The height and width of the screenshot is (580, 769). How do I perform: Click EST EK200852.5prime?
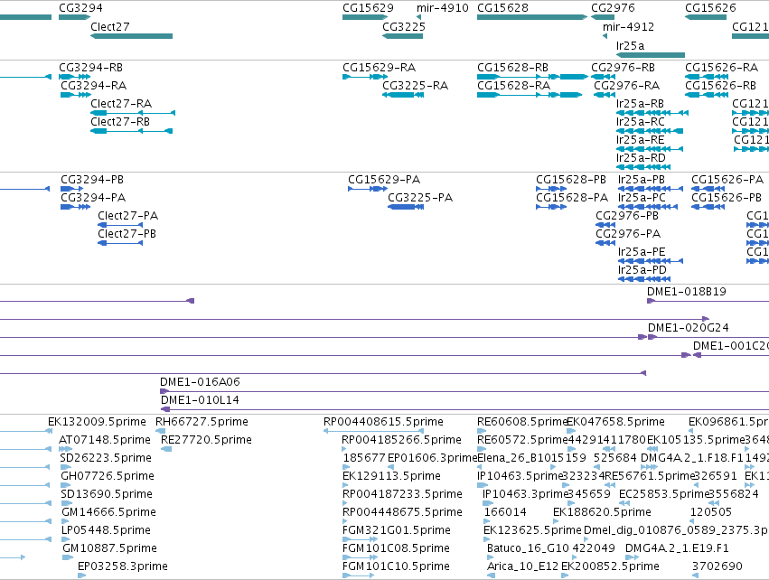610,566
